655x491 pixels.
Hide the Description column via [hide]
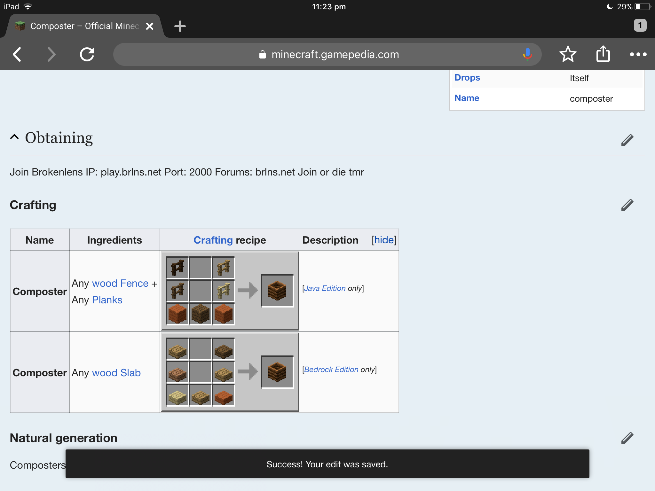[x=384, y=240]
